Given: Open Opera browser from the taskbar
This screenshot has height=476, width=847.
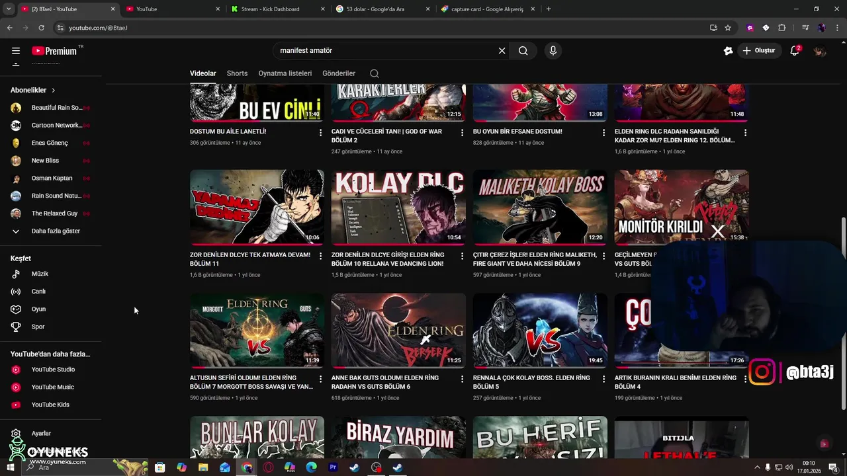Looking at the screenshot, I should 268,467.
